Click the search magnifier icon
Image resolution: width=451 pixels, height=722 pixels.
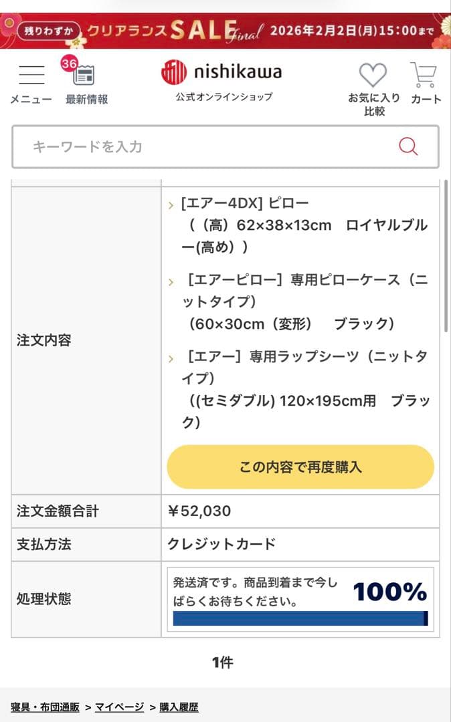click(x=408, y=146)
